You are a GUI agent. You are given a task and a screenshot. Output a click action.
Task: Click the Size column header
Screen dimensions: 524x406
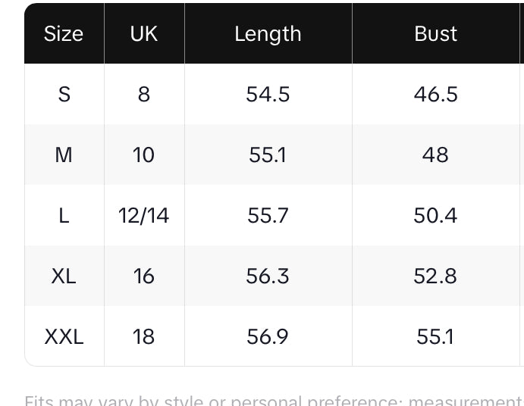64,34
